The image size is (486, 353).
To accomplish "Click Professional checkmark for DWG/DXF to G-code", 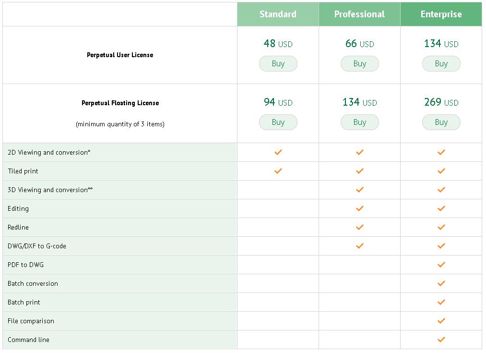I will tap(360, 246).
